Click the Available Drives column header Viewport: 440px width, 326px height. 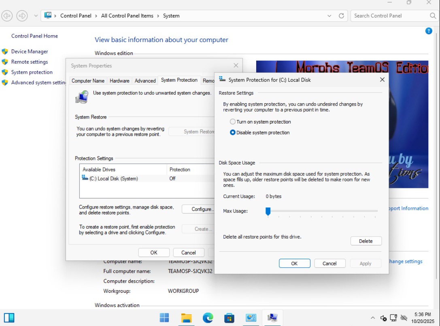[123, 170]
